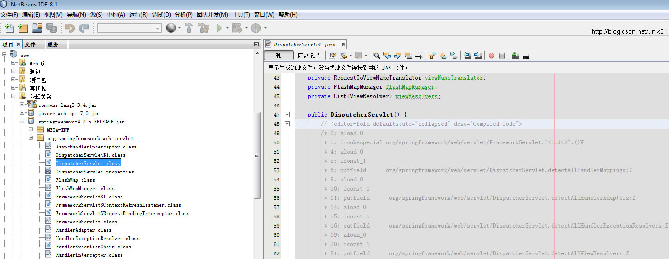The image size is (669, 259).
Task: Minimize the projects panel
Action: click(x=256, y=44)
